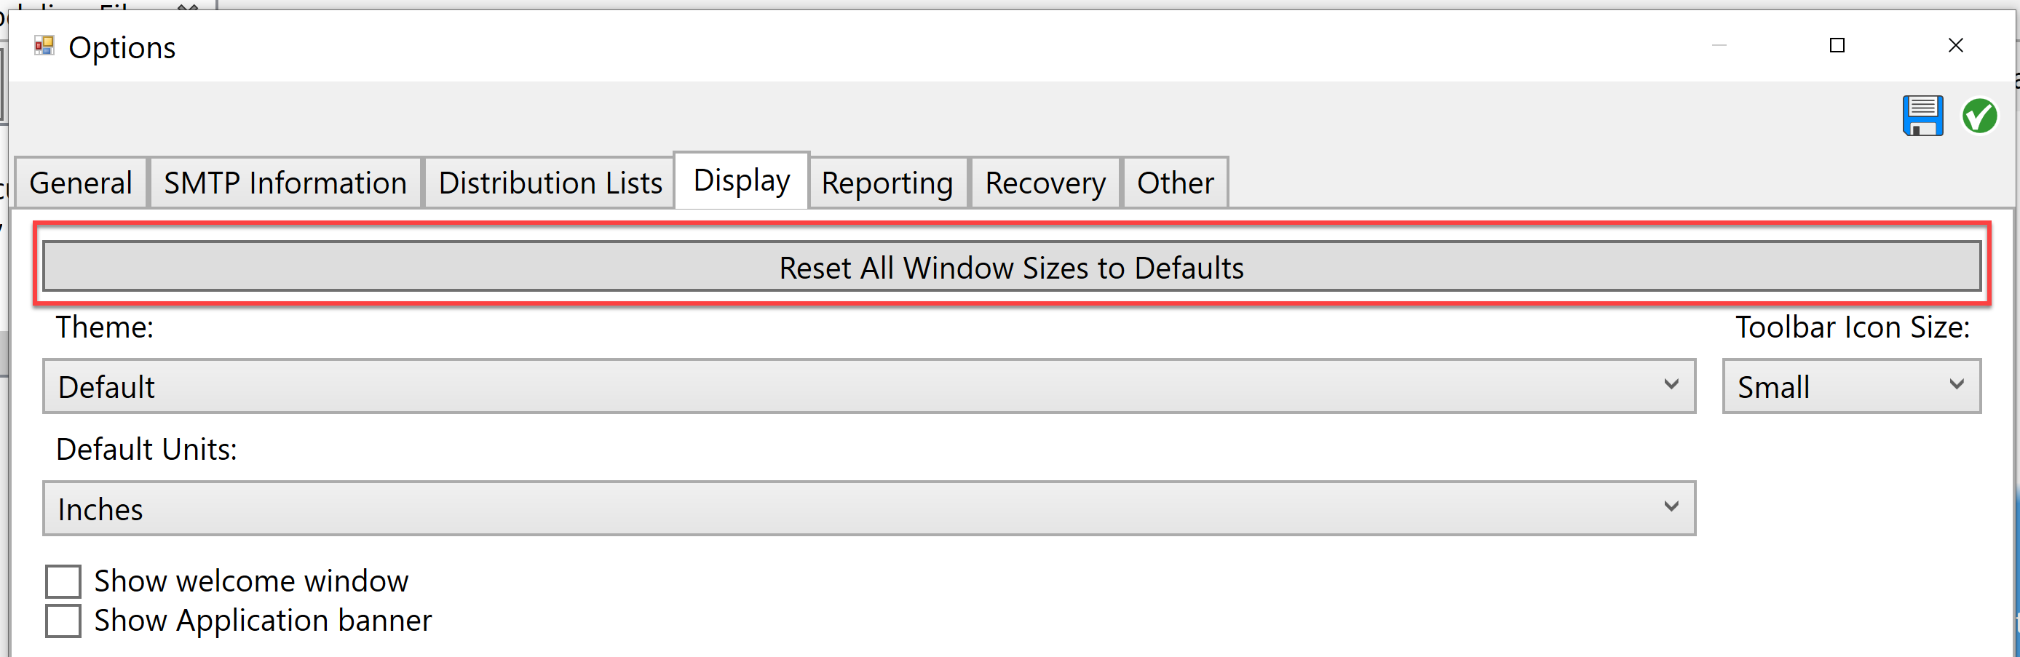Close the Options dialog

pos(1956,45)
